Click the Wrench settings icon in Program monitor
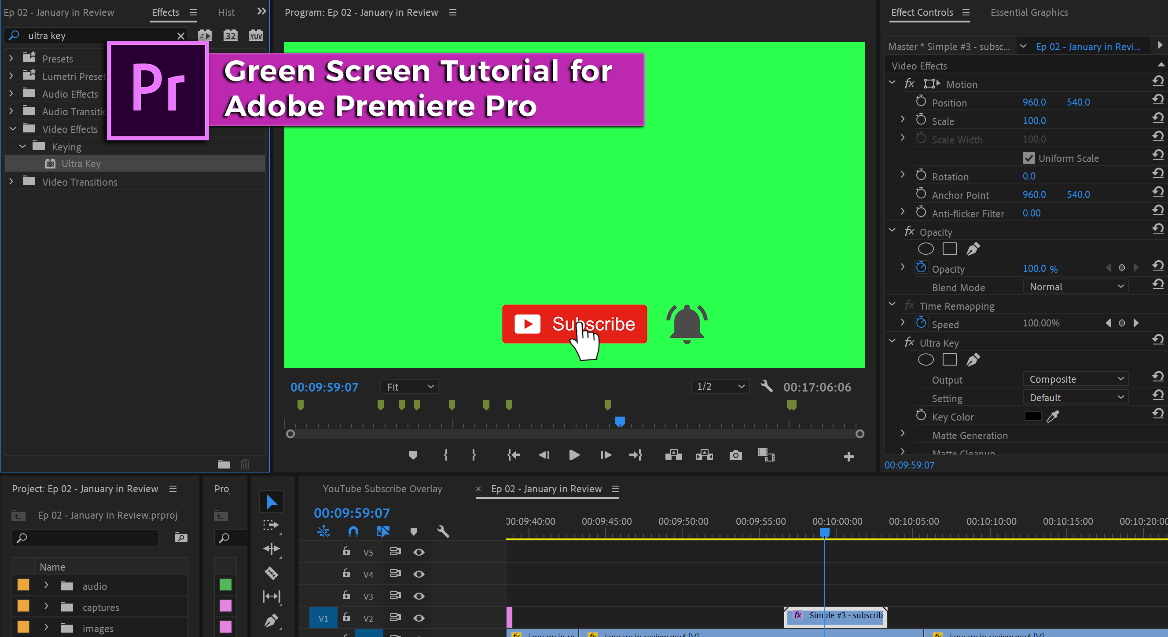This screenshot has height=637, width=1168. [766, 385]
